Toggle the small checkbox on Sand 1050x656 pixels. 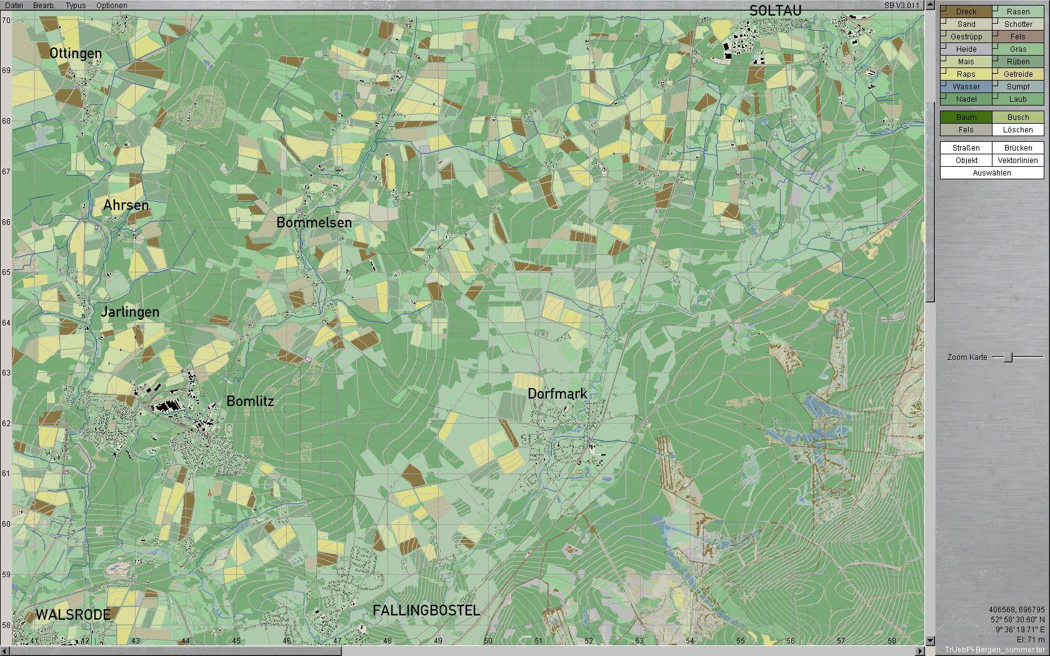point(943,21)
